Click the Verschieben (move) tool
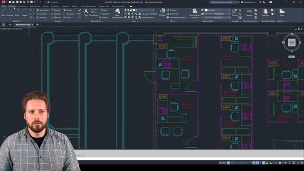Viewport: 304px width, 171px height. (42, 10)
